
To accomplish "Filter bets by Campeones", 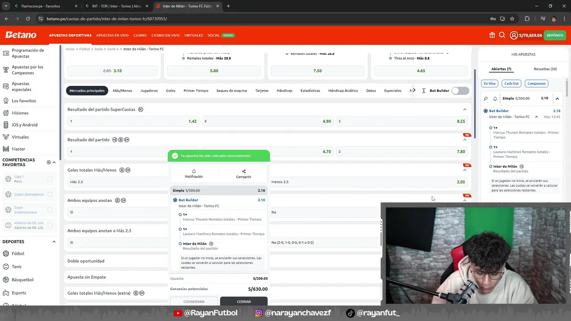I will (536, 83).
